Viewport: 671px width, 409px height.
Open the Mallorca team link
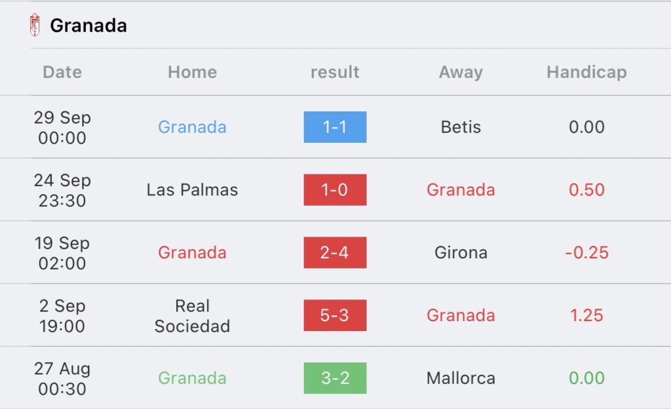pos(461,378)
